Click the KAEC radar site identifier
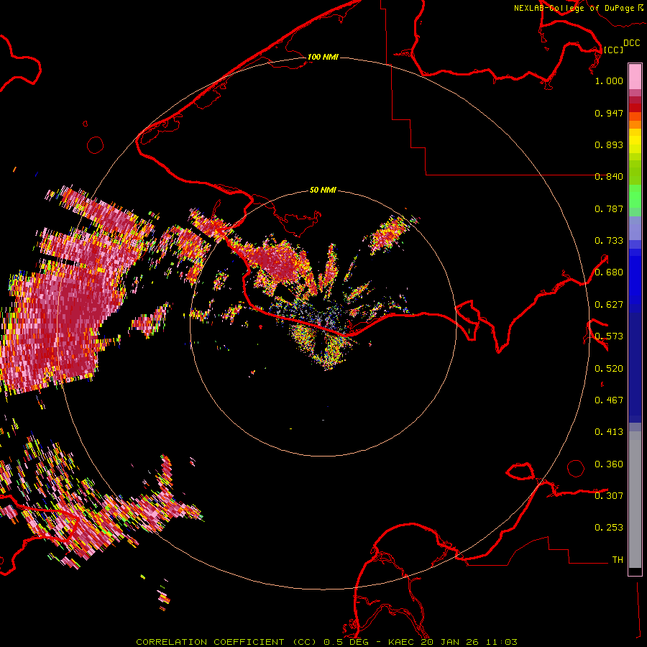 pos(403,642)
